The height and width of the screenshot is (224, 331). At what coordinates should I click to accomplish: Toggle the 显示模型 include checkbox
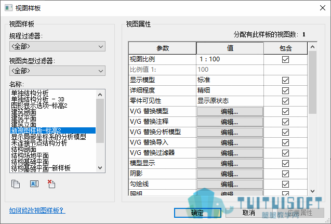tap(285, 80)
